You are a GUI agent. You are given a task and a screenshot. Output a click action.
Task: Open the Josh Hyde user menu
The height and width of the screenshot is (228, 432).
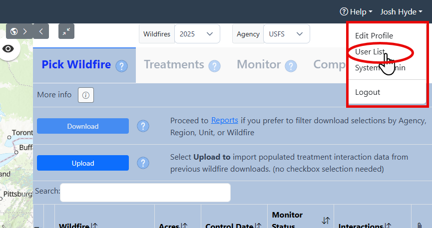(x=401, y=12)
